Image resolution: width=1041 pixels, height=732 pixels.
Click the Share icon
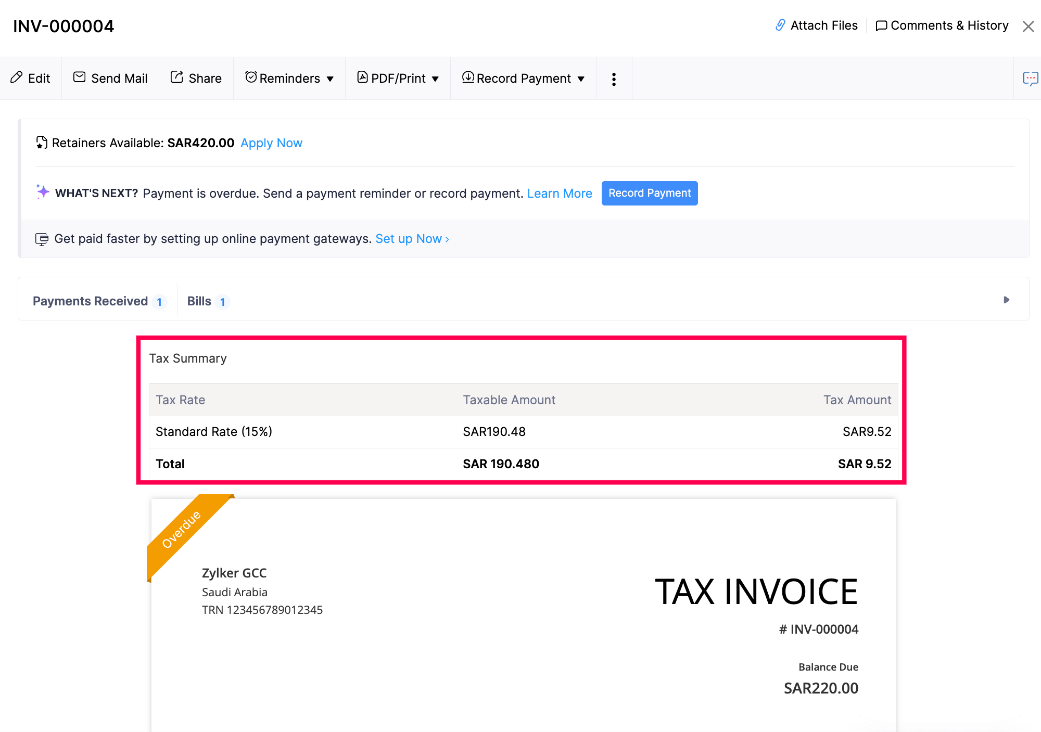tap(176, 77)
